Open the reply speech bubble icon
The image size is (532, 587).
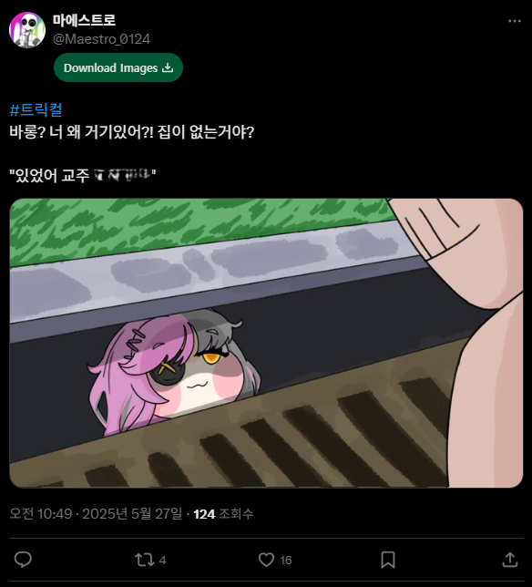tap(23, 560)
